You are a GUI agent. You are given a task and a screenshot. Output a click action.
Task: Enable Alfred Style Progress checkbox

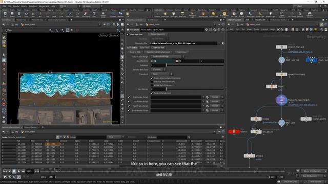(152, 85)
